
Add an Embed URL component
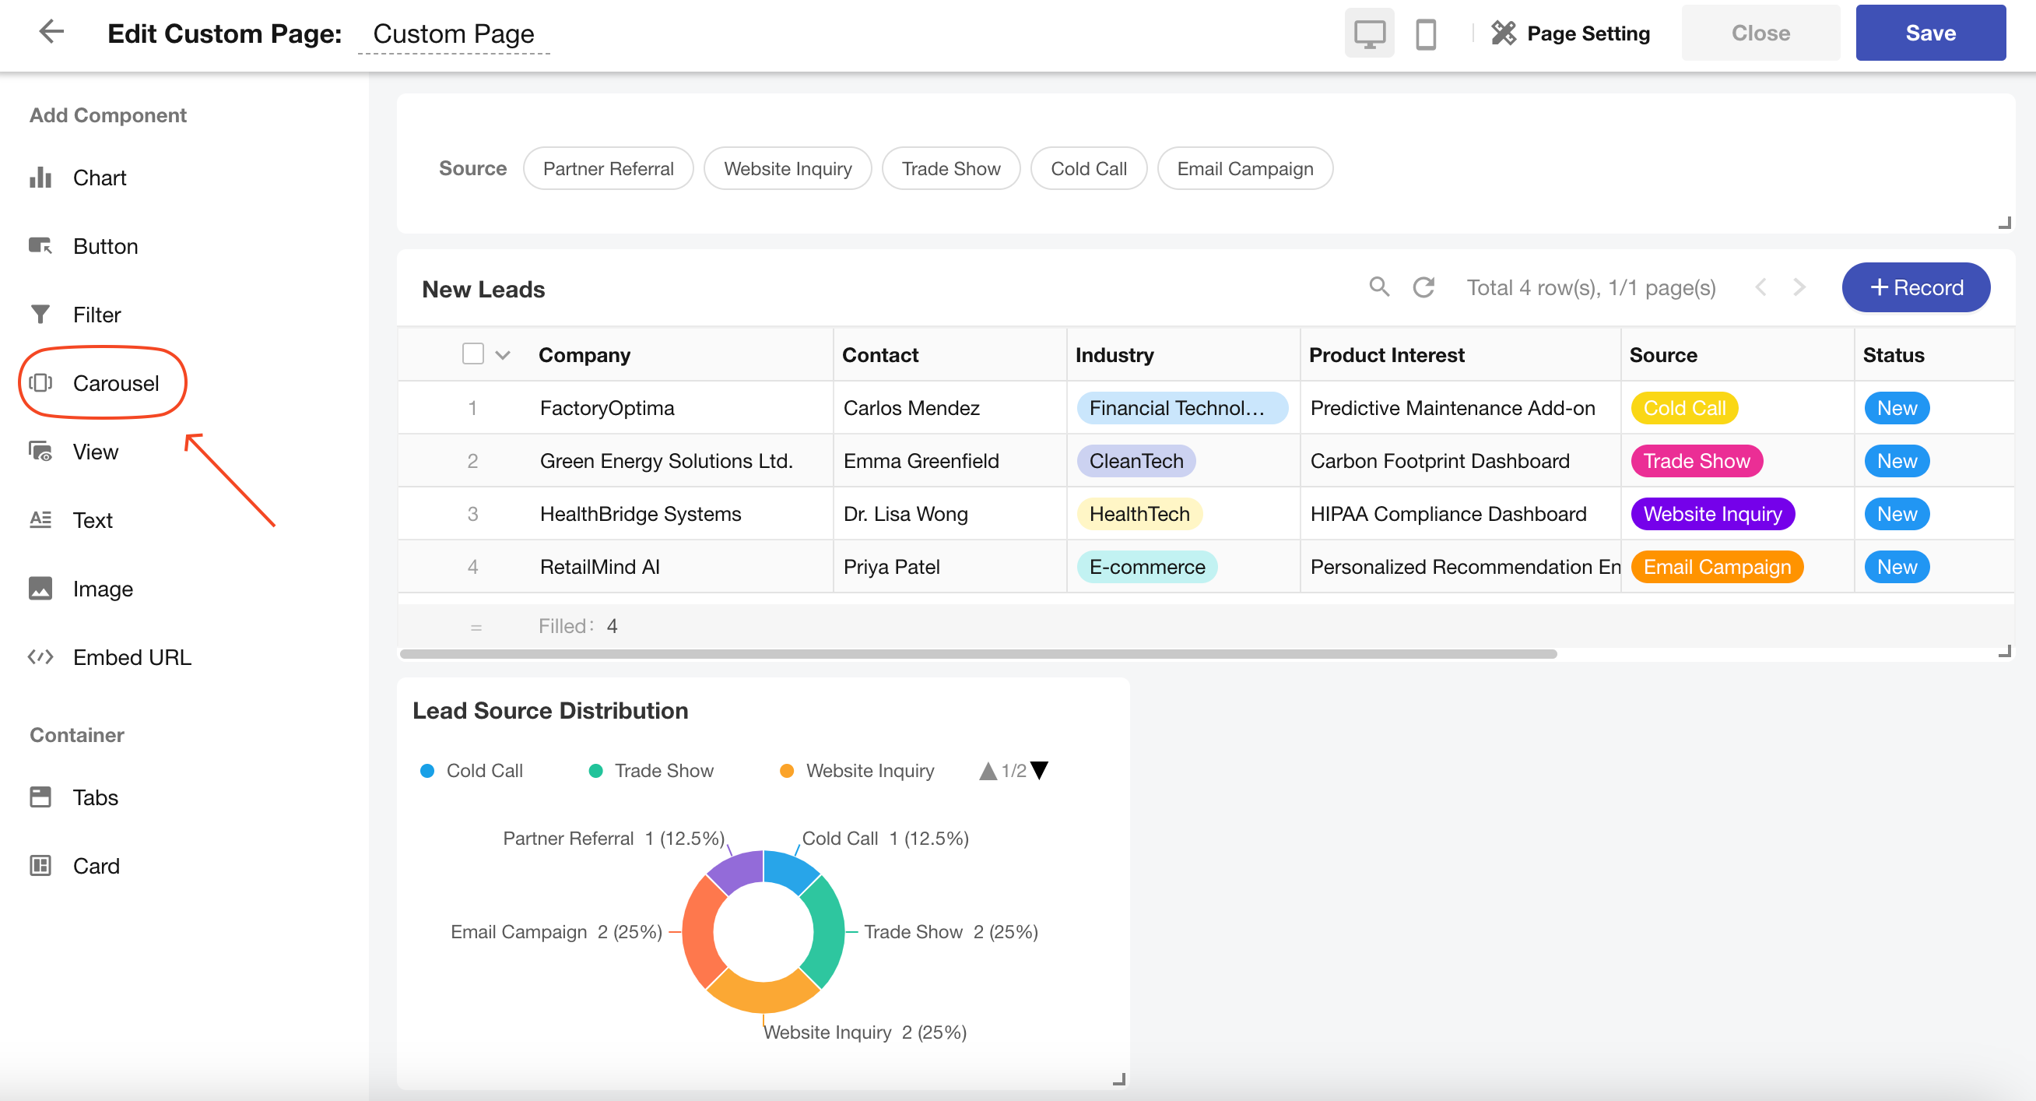(132, 657)
